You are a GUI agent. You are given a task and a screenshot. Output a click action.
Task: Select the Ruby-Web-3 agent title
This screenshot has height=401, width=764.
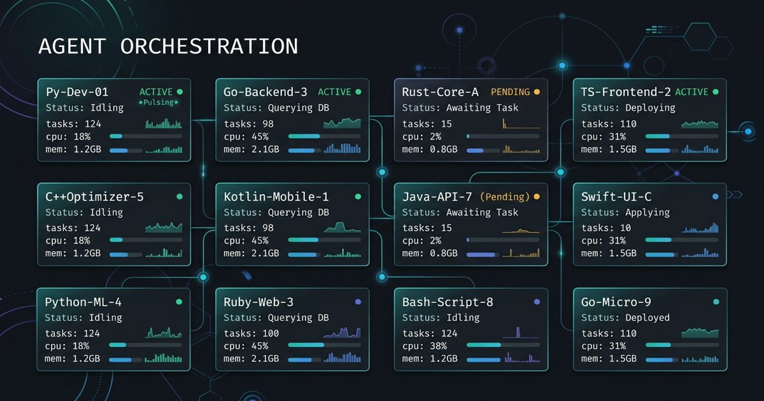(258, 302)
